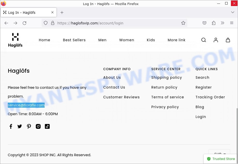Open the Kids menu item
Viewport: 238px width, 164px height.
click(151, 40)
